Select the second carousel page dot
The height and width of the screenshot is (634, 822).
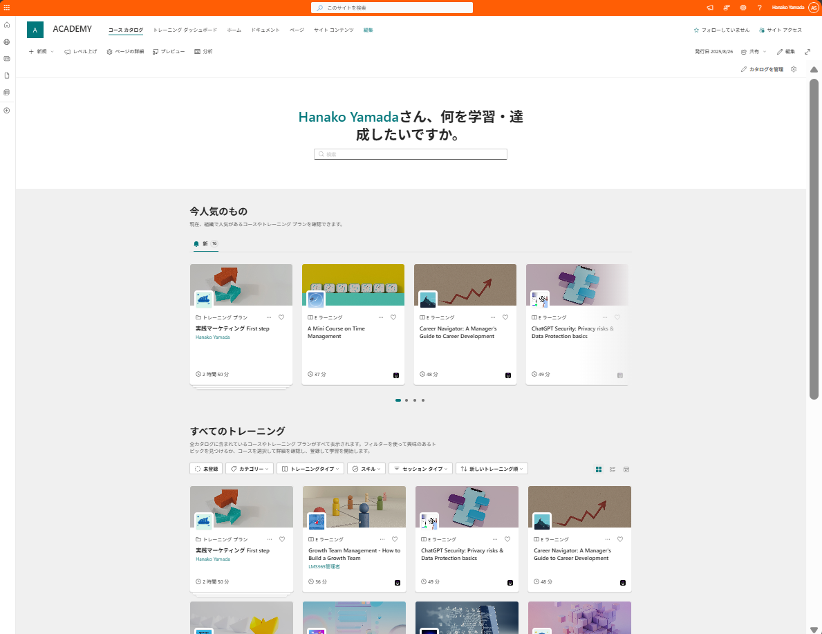point(407,400)
